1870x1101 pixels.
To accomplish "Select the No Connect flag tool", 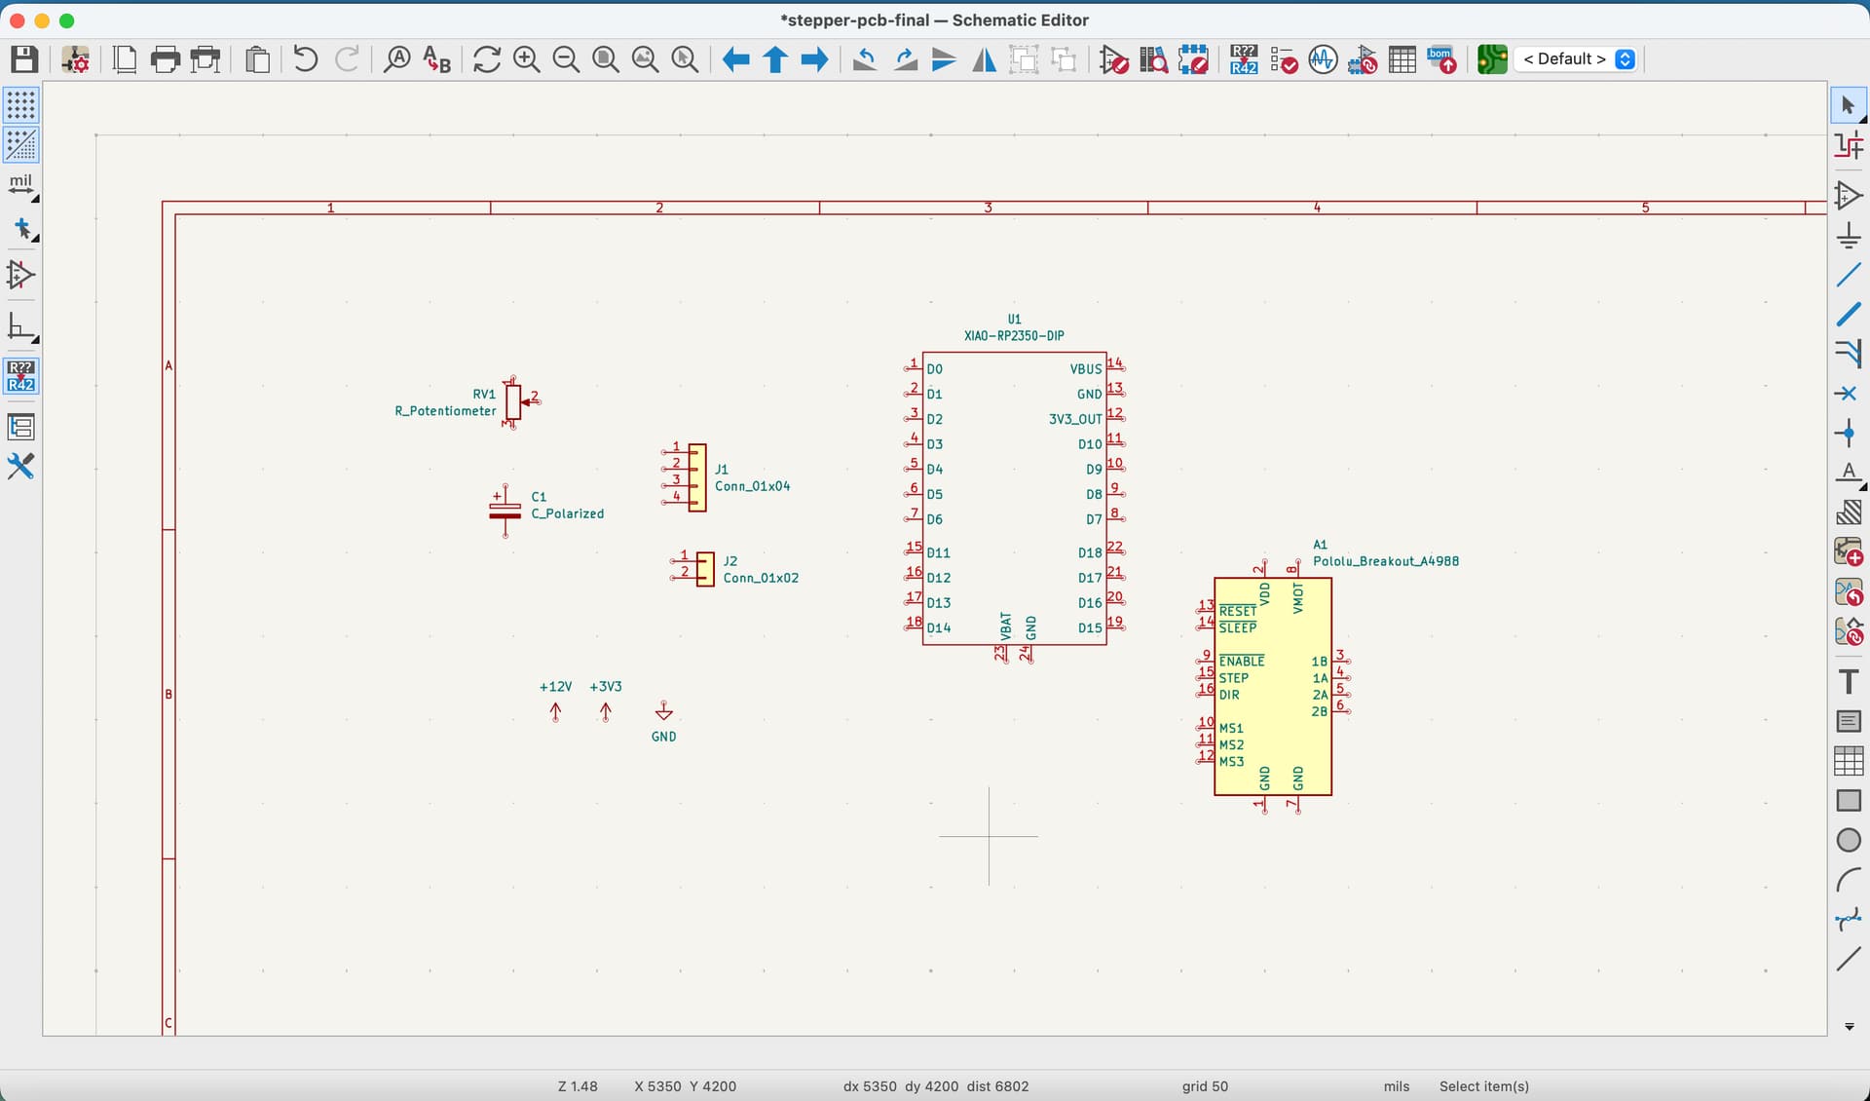I will pyautogui.click(x=1849, y=394).
